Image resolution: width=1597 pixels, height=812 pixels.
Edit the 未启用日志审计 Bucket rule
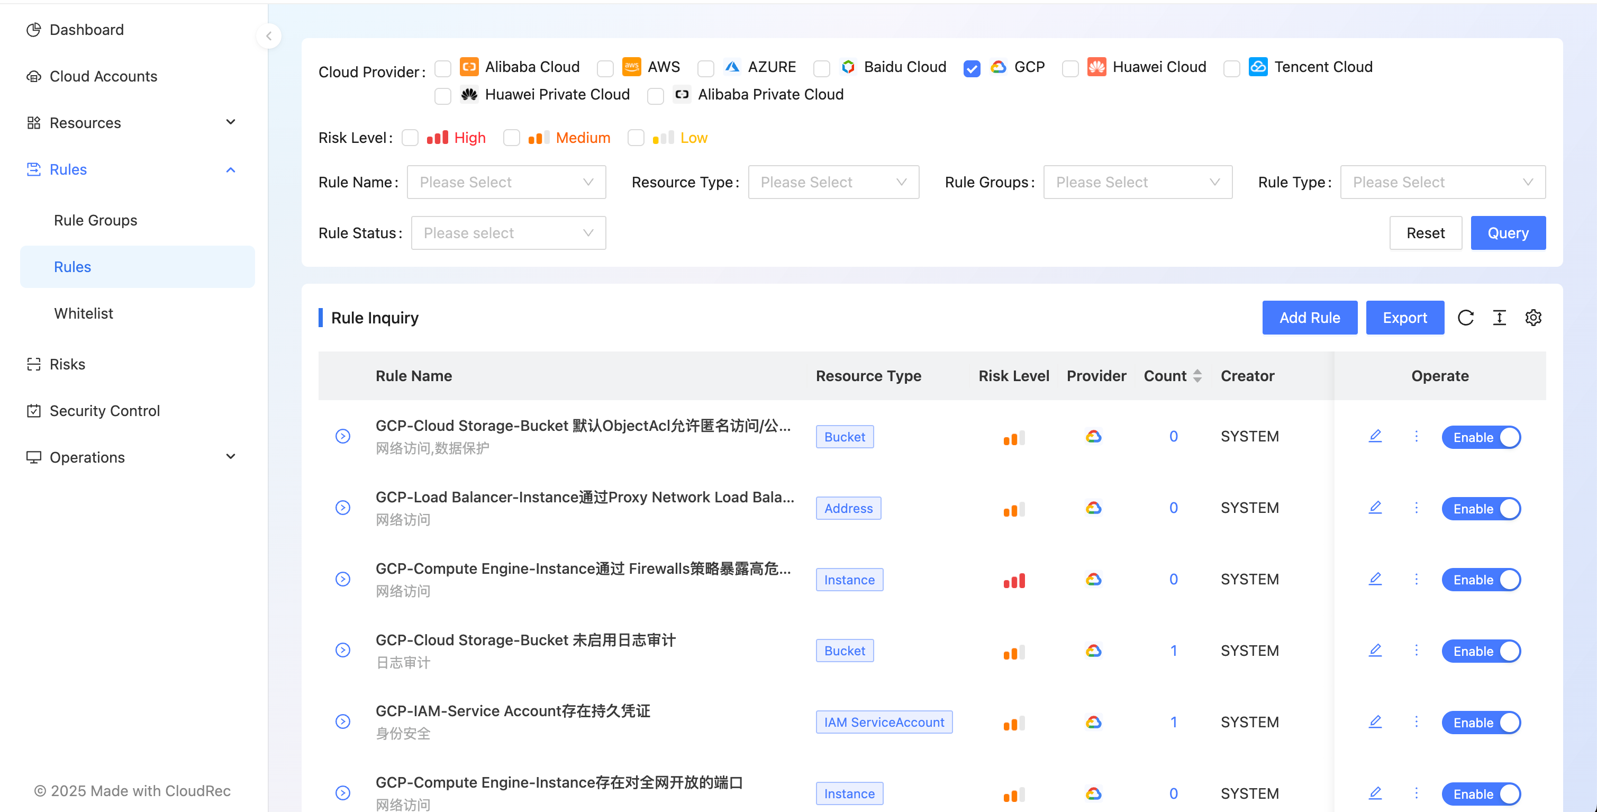[x=1375, y=650]
